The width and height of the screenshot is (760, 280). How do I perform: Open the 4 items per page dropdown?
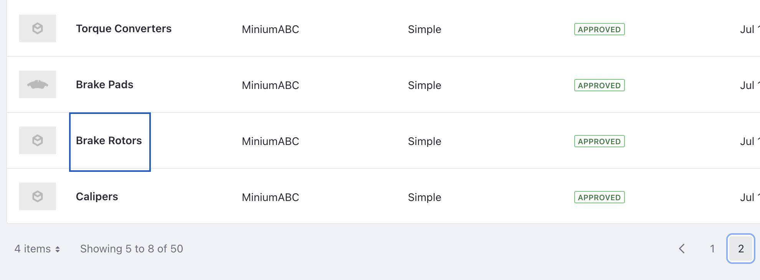(x=37, y=249)
